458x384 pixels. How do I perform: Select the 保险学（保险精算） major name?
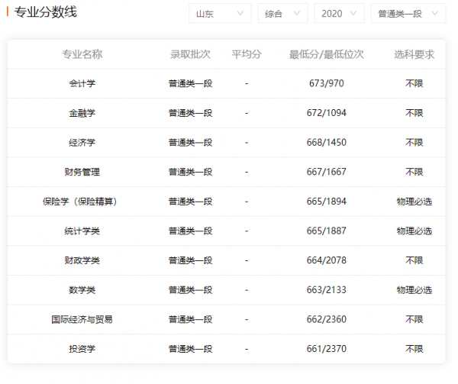pyautogui.click(x=79, y=202)
